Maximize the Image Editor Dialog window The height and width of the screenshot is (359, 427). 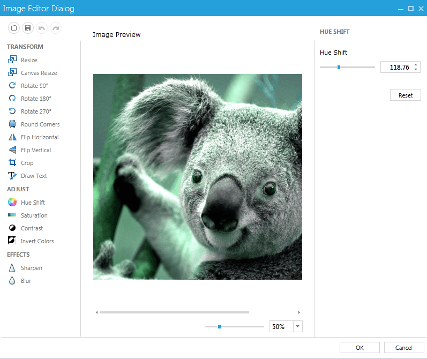tap(411, 9)
